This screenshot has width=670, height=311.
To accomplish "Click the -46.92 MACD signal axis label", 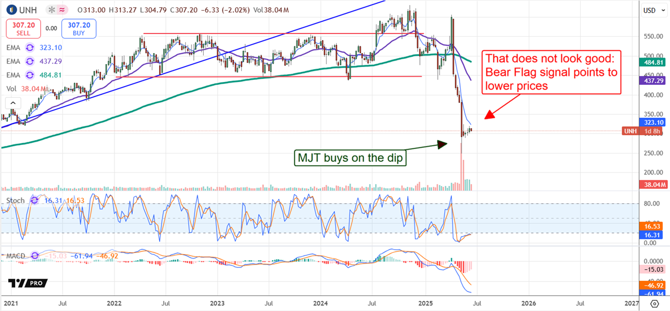I will tap(653, 285).
